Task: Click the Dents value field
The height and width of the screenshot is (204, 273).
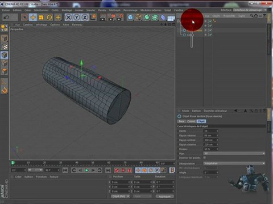Action: click(x=210, y=131)
